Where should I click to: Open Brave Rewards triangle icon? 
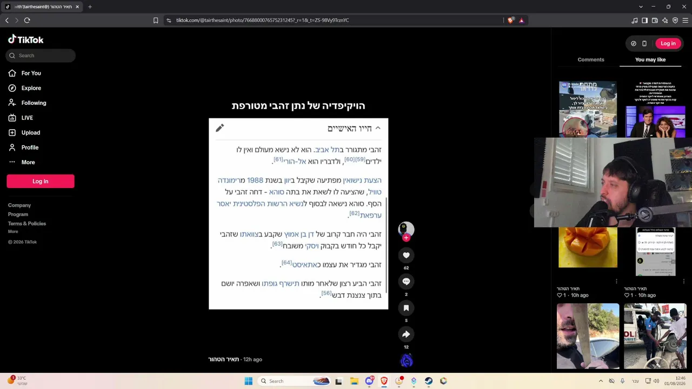522,21
